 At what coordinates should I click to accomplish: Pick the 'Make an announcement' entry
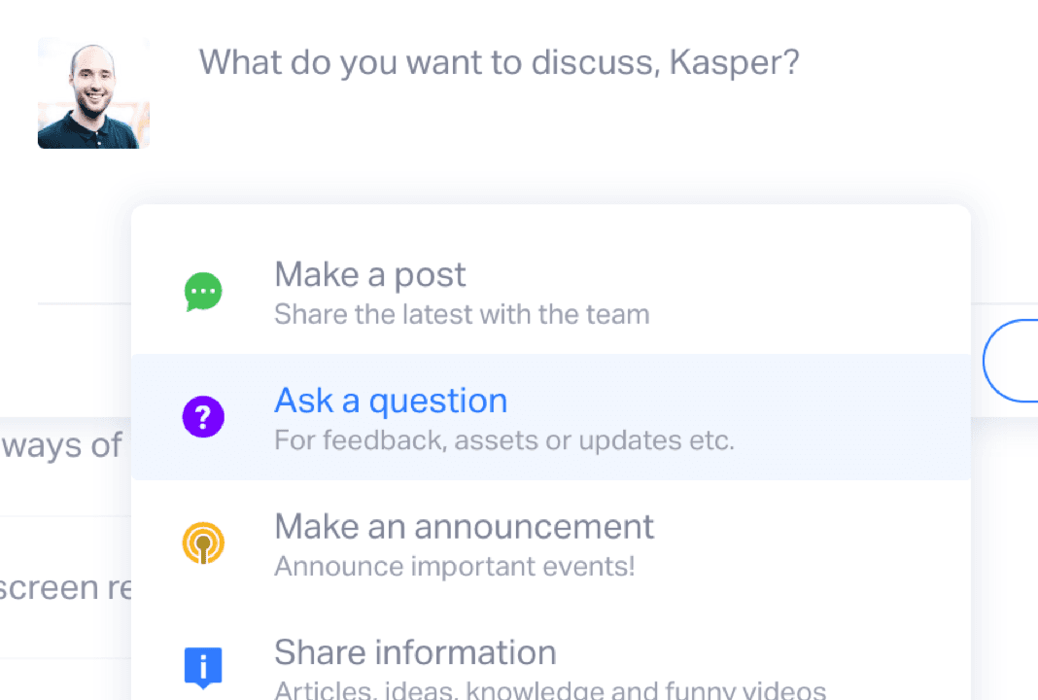[551, 543]
